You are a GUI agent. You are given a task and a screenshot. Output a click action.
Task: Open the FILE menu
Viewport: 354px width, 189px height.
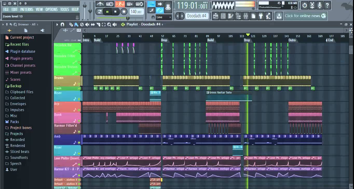tap(6, 9)
